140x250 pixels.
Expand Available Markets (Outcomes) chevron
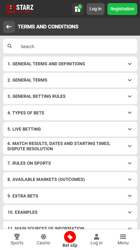130,179
